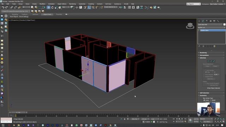Select the Select and Link tool
The width and height of the screenshot is (226, 127).
12,7
